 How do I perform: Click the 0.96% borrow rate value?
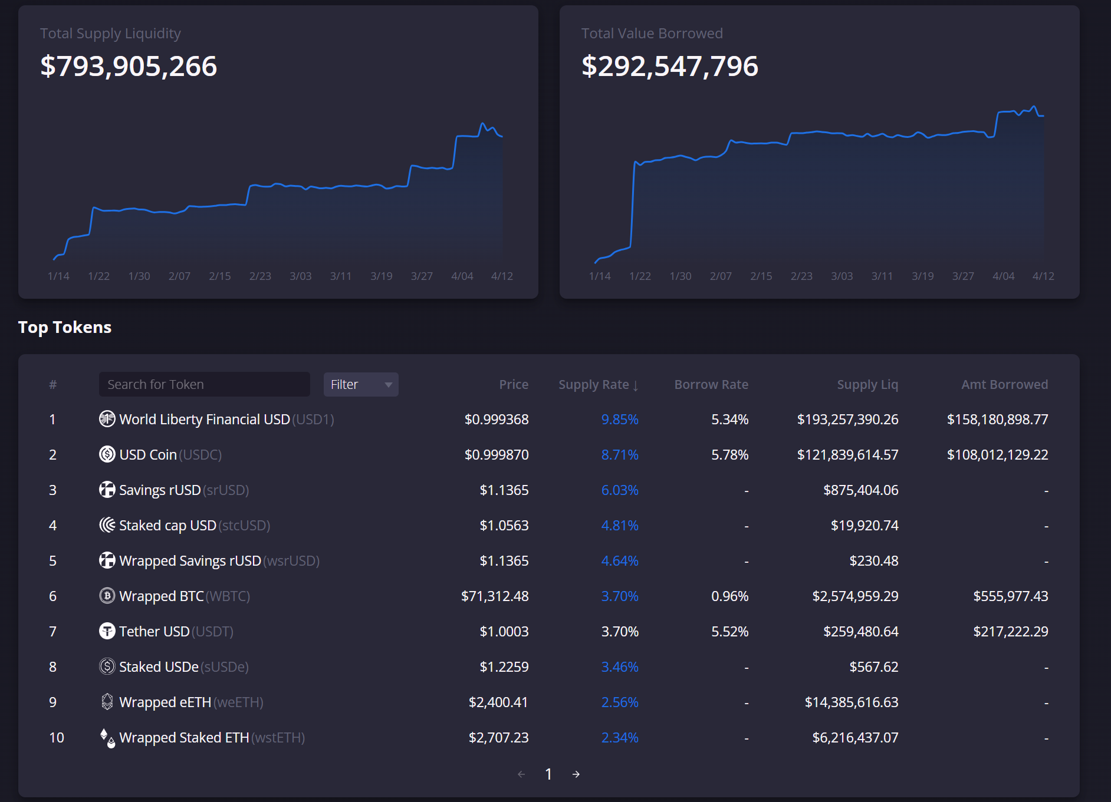click(729, 596)
